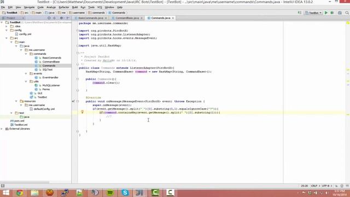Open the Navigate menu
350x197 pixels.
pyautogui.click(x=29, y=7)
